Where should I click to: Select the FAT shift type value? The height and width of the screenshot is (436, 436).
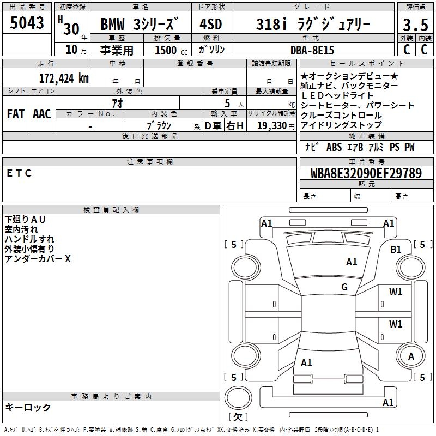coord(15,113)
